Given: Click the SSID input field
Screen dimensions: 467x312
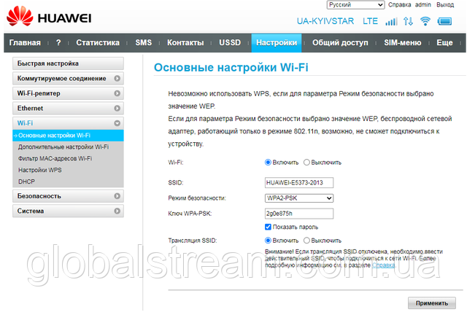Looking at the screenshot, I should click(x=299, y=183).
